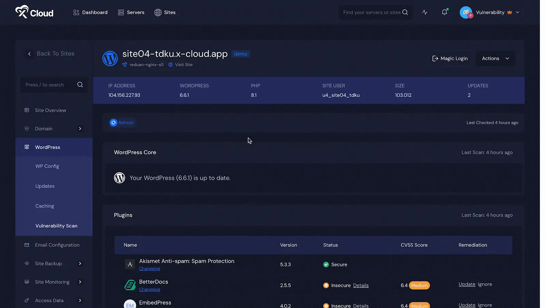Open Updates submenu item
The height and width of the screenshot is (308, 546).
coord(45,186)
